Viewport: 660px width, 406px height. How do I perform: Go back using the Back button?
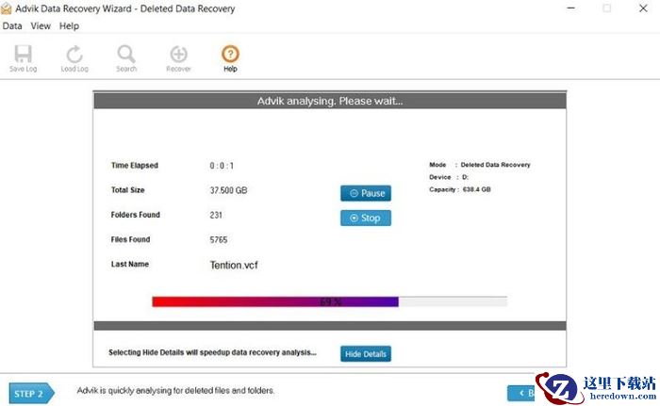point(520,393)
